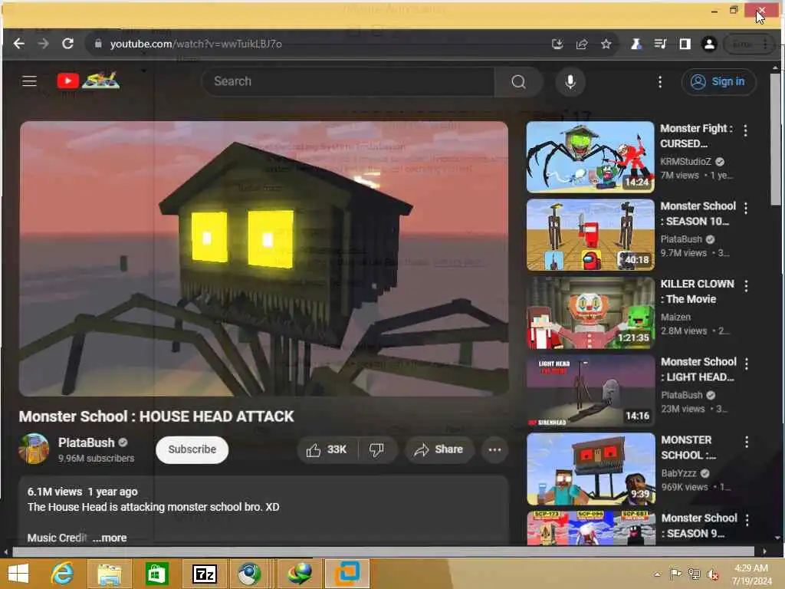The width and height of the screenshot is (785, 589).
Task: Subscribe to PlataBush channel
Action: point(192,449)
